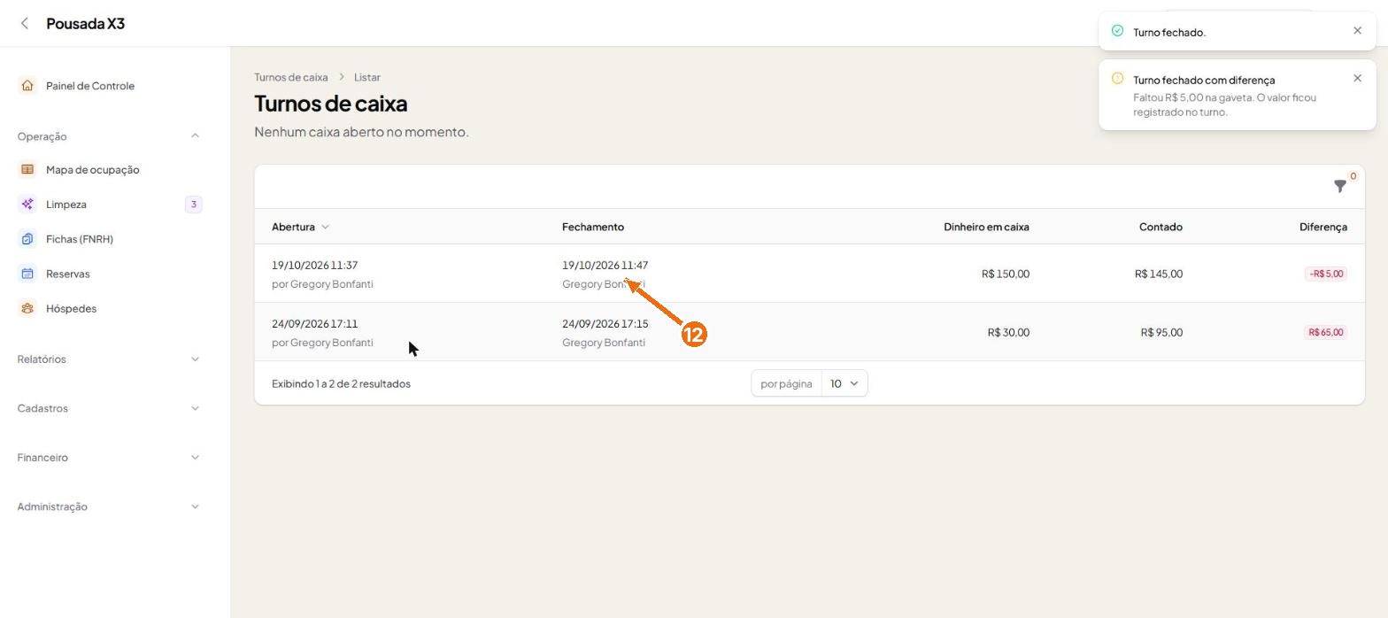Click the Mapa de ocupação table icon

[x=27, y=170]
